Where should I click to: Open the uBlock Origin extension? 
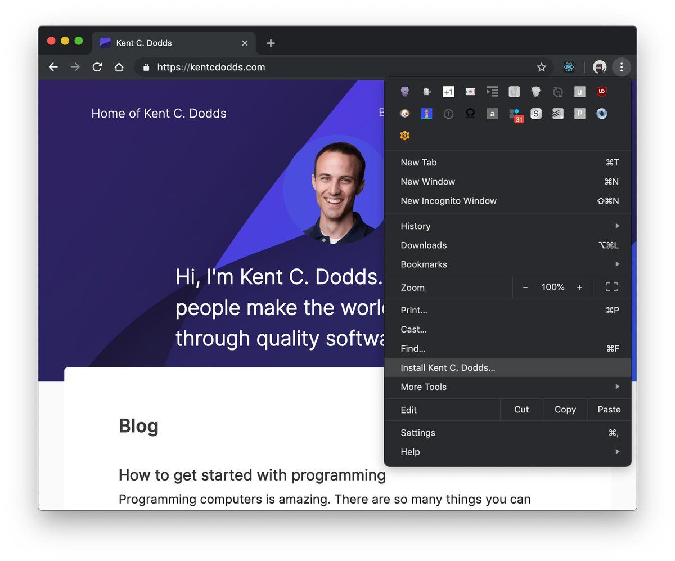(601, 92)
